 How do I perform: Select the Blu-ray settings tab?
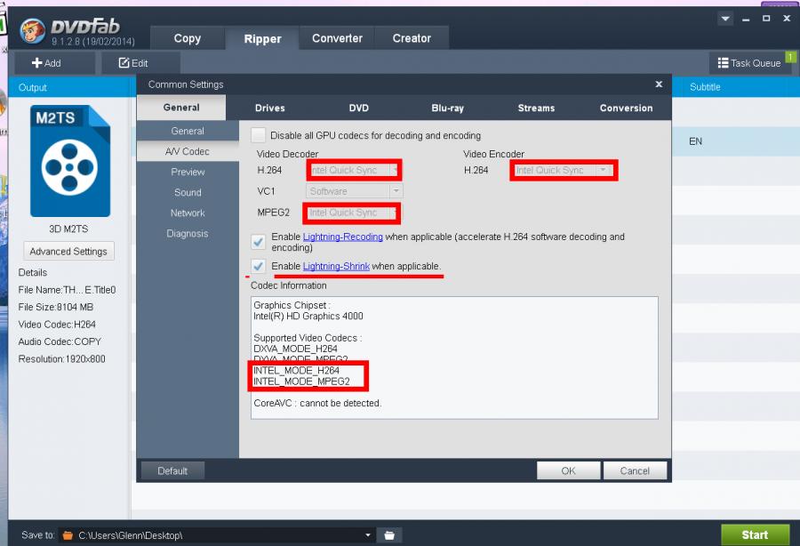pos(447,108)
